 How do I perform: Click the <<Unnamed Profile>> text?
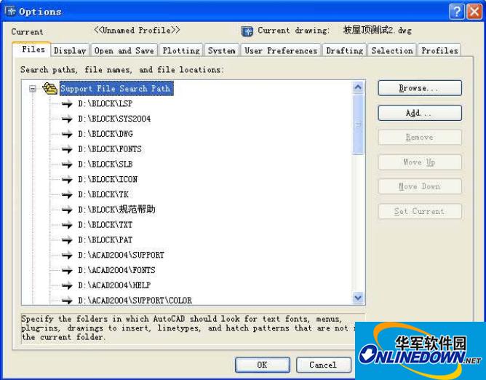pyautogui.click(x=137, y=31)
